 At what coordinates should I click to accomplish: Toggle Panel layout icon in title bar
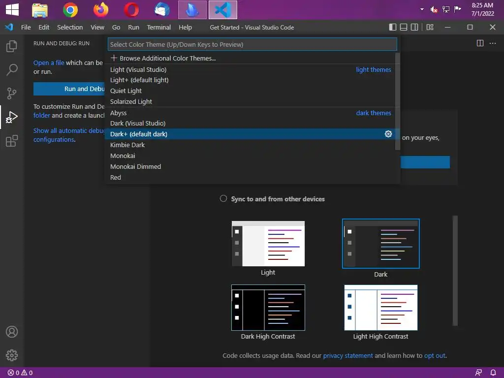pos(404,28)
